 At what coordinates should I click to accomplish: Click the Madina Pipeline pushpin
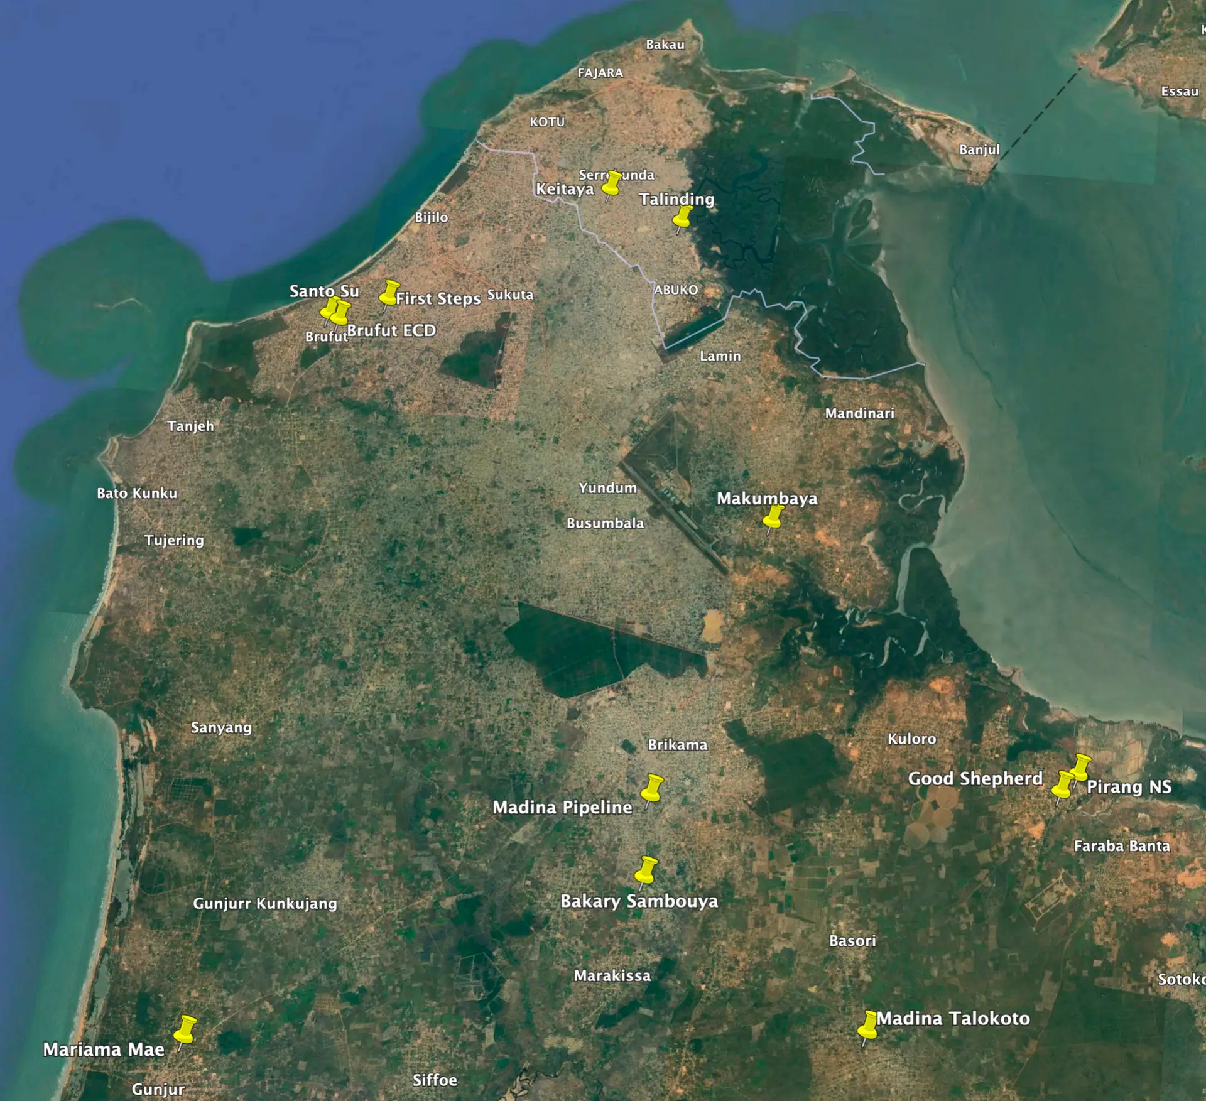pyautogui.click(x=653, y=790)
